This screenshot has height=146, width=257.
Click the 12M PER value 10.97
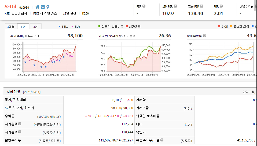pos(168,13)
